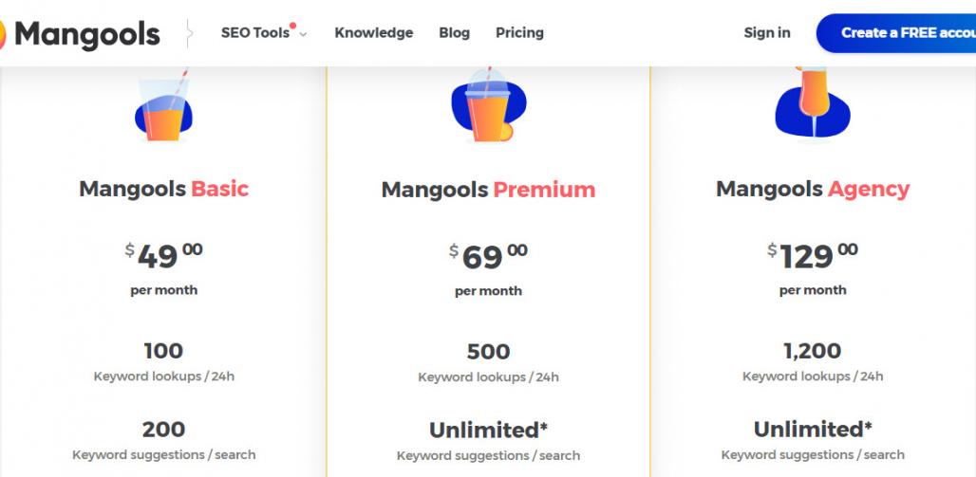The width and height of the screenshot is (976, 477).
Task: Click the Sign in link
Action: (766, 33)
